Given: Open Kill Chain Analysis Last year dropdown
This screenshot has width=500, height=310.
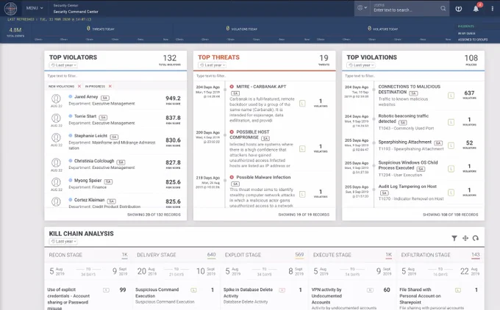Looking at the screenshot, I should pos(63,242).
